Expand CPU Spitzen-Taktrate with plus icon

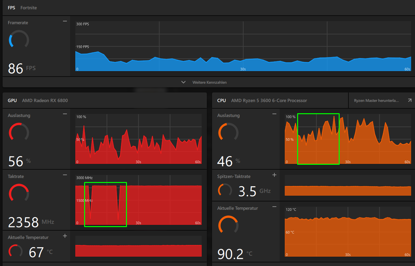[274, 175]
